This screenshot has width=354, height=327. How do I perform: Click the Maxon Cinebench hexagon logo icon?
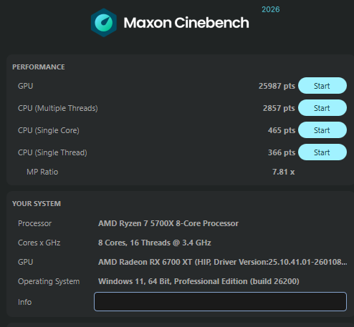104,23
